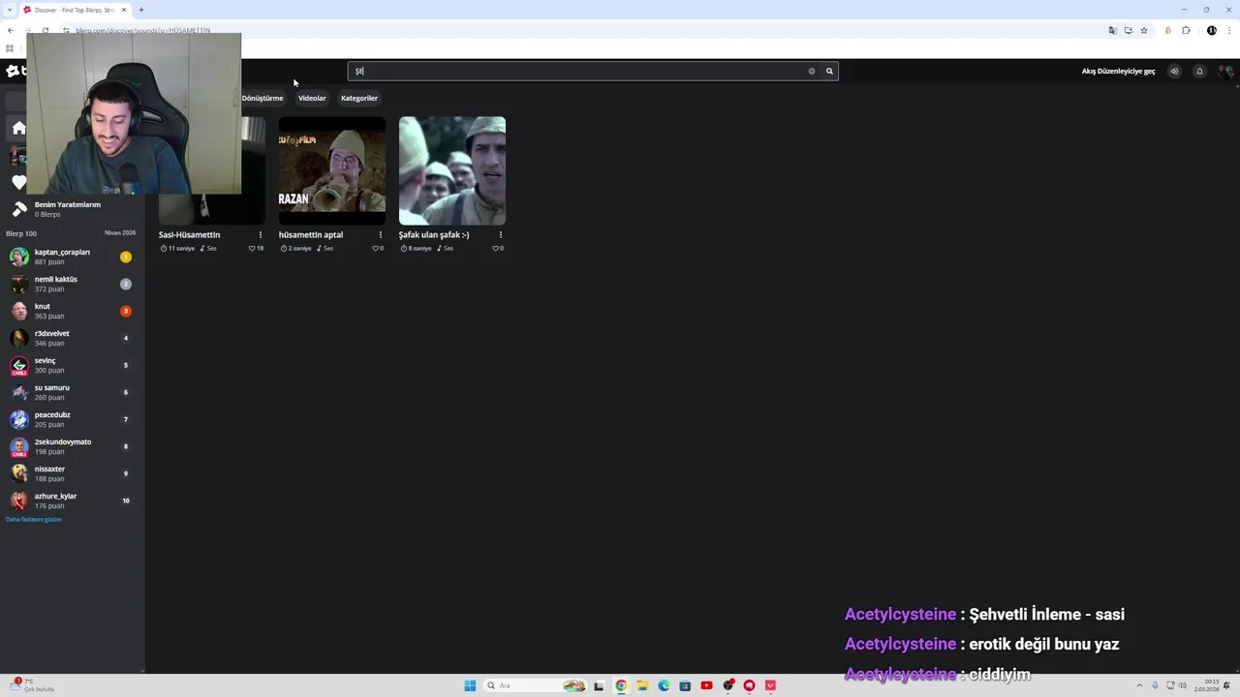Open Chrome from the taskbar

(x=621, y=685)
